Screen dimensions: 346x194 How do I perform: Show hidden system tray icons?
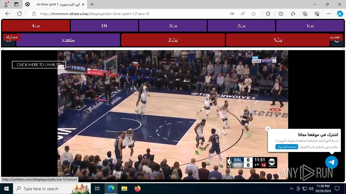(x=291, y=189)
